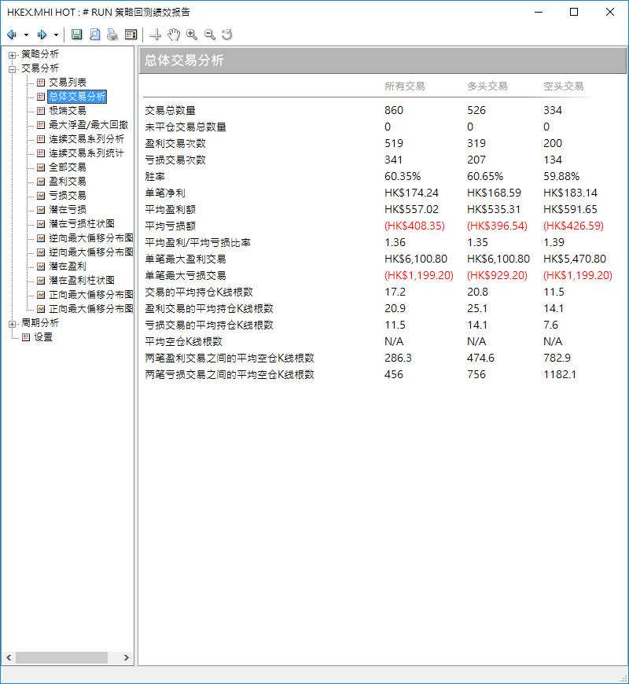Click the Back navigation arrow icon
The image size is (629, 684).
point(12,35)
